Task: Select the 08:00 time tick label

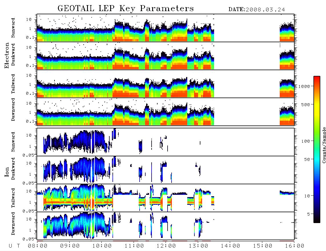Action: [x=38, y=246]
